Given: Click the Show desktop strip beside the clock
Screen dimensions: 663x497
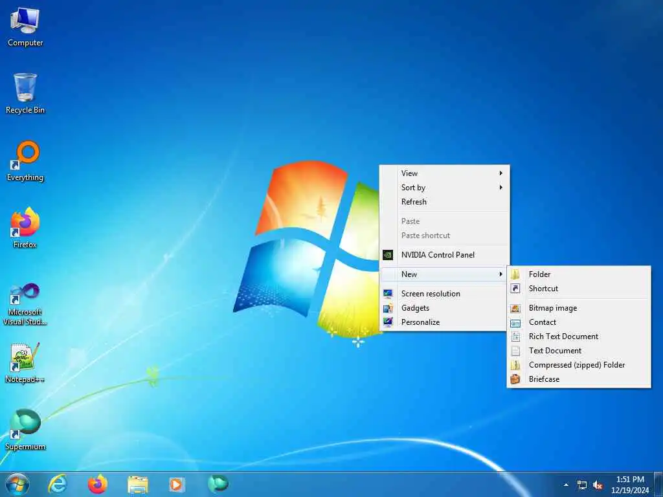Looking at the screenshot, I should (x=658, y=485).
